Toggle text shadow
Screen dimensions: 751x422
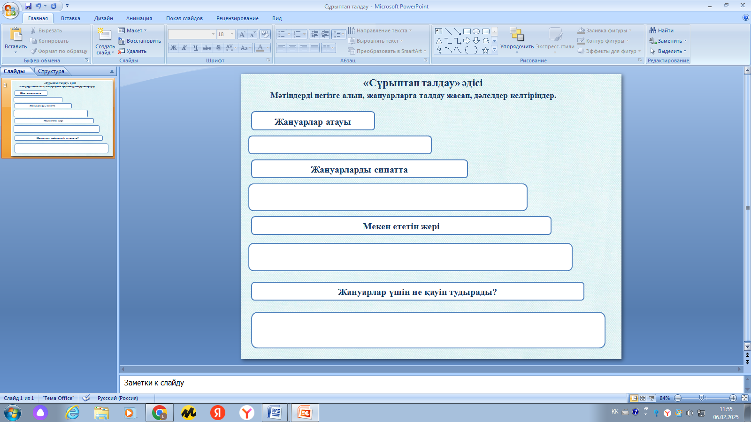(x=218, y=48)
